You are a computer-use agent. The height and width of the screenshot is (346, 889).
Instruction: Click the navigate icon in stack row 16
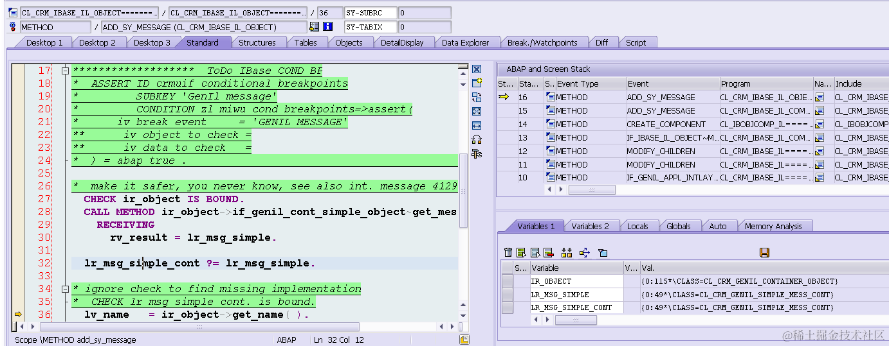819,98
